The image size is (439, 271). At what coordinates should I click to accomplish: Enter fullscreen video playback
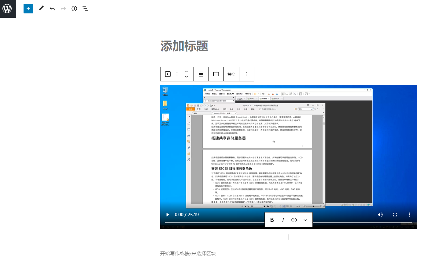pos(395,215)
